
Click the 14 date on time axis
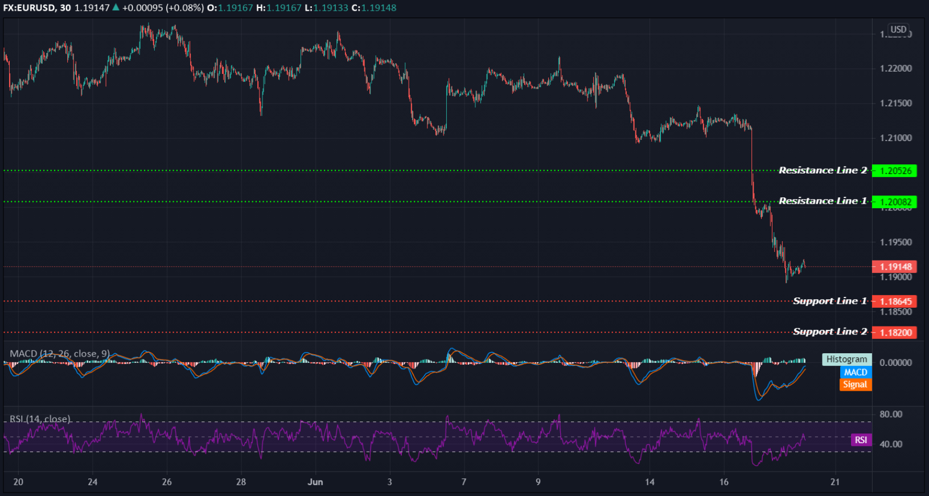click(x=650, y=482)
